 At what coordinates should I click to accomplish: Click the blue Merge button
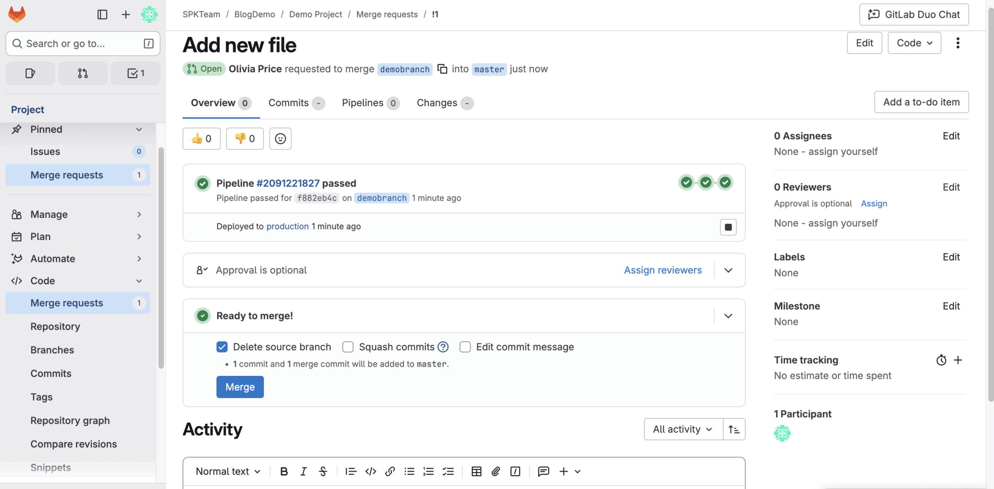point(240,387)
